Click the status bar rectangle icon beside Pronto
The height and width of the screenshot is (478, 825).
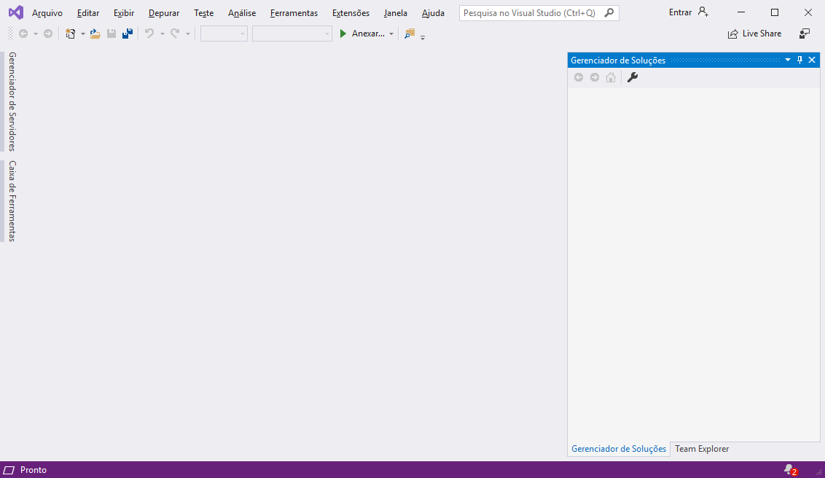coord(9,470)
